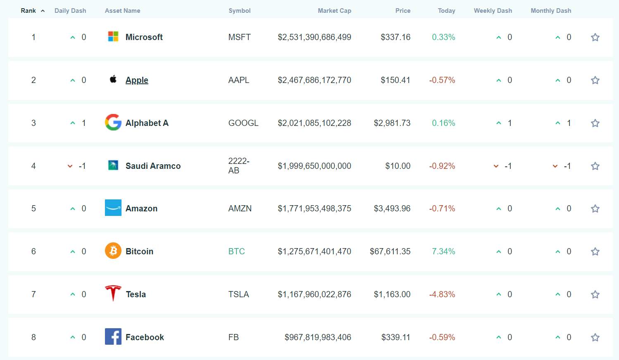Image resolution: width=619 pixels, height=360 pixels.
Task: Add Amazon to favorites via star
Action: click(x=595, y=208)
